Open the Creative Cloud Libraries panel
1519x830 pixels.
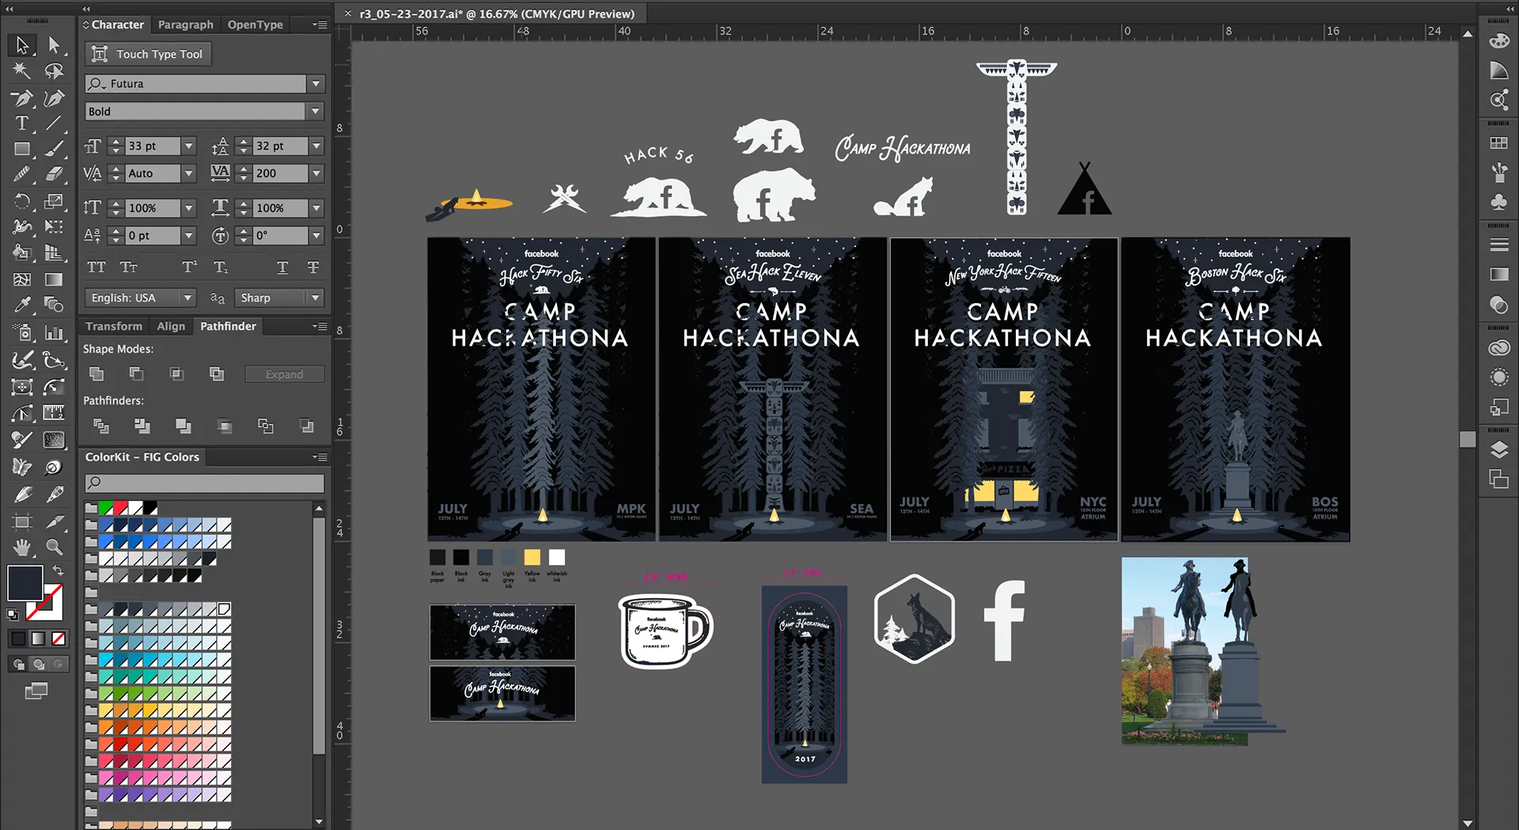1498,348
